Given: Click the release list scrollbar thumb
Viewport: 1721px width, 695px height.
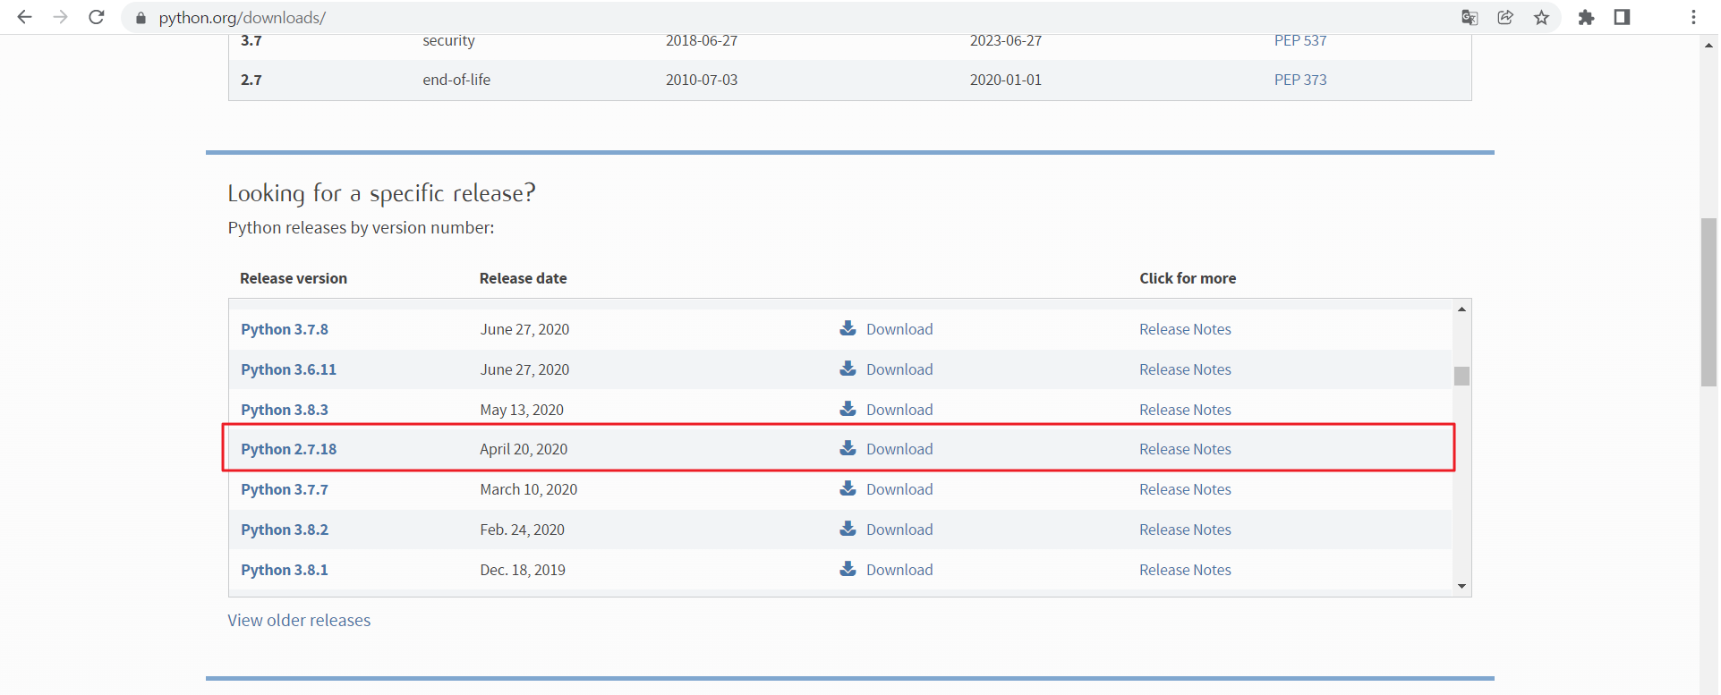Looking at the screenshot, I should point(1461,376).
